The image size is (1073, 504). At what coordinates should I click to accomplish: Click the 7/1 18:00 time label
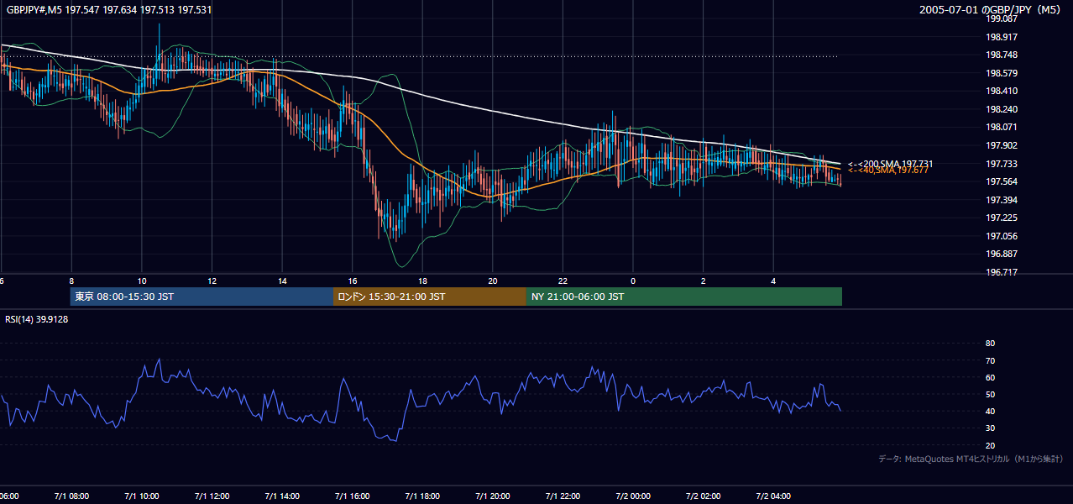tap(422, 496)
